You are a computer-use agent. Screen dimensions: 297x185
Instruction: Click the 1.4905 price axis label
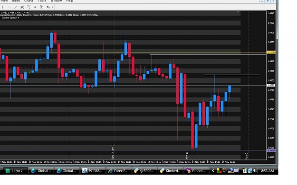(x=271, y=33)
